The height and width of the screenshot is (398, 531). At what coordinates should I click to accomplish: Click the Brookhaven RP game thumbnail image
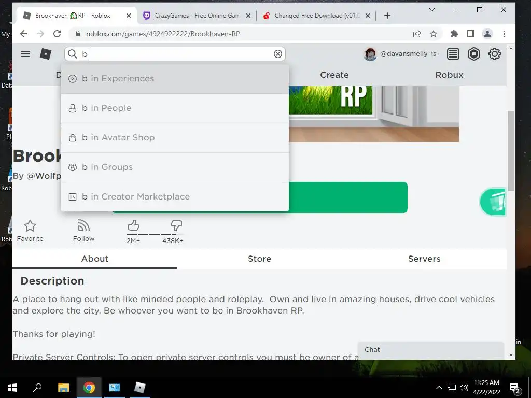[374, 113]
